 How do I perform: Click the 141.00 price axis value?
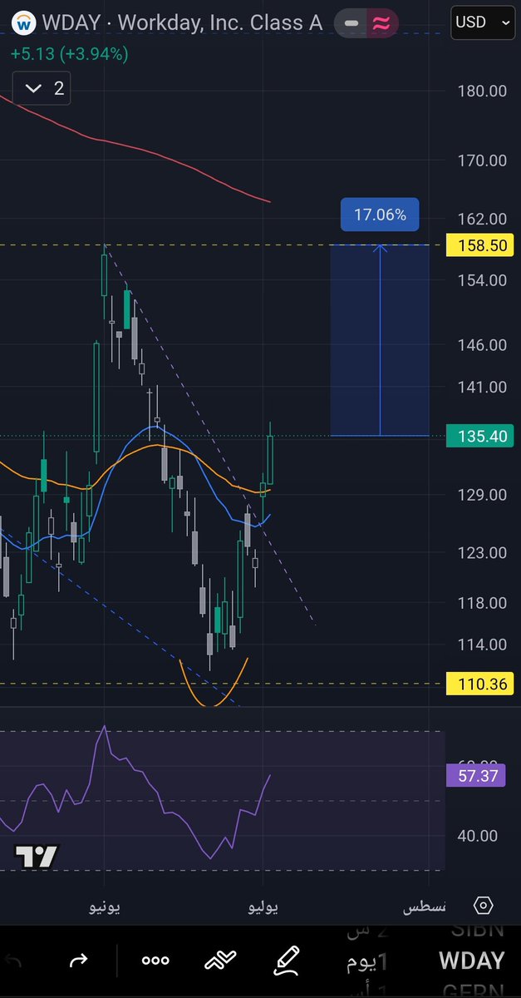point(482,387)
